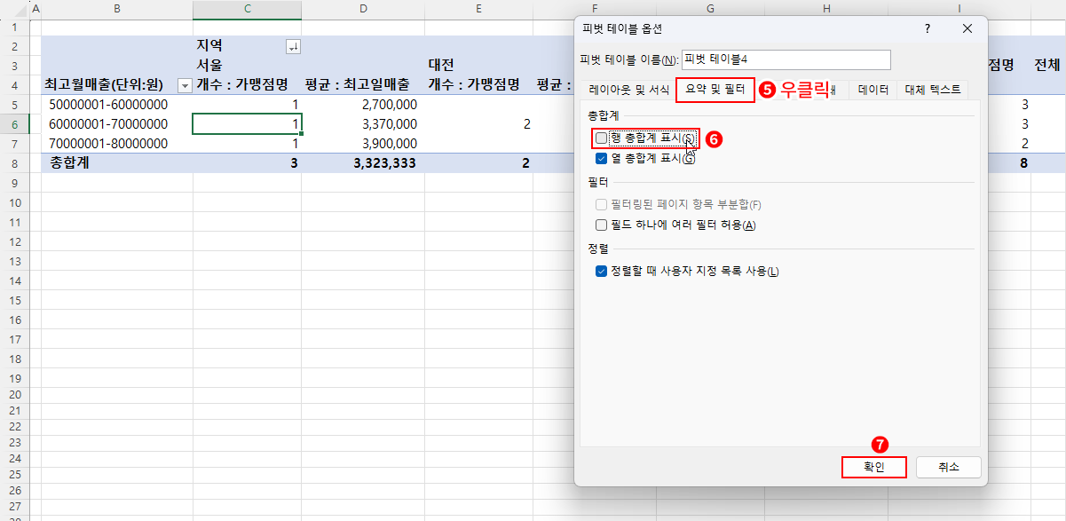Viewport: 1066px width, 521px height.
Task: Click 개수 : 가맹점명 header under 대전
Action: pyautogui.click(x=478, y=84)
